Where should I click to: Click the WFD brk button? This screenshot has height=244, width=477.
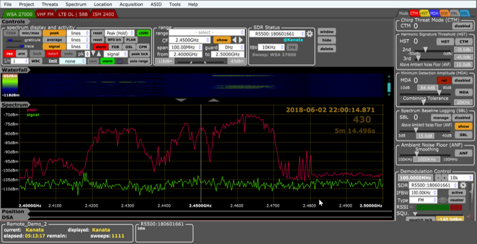tap(114, 40)
